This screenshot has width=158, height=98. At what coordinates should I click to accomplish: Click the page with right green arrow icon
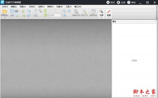pos(24,15)
